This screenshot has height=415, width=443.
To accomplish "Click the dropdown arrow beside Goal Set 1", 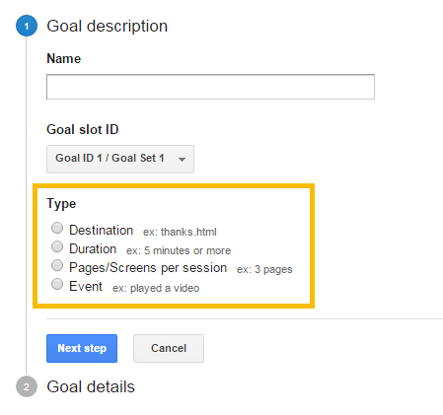I will 182,160.
